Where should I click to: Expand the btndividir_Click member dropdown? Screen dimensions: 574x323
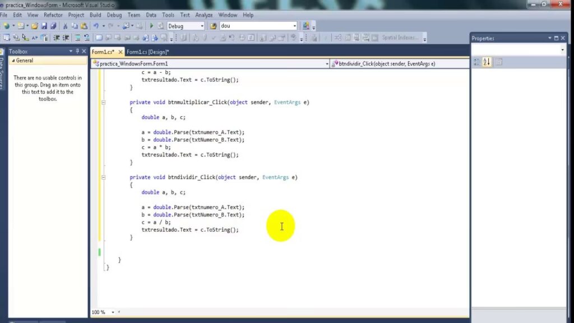pyautogui.click(x=465, y=64)
